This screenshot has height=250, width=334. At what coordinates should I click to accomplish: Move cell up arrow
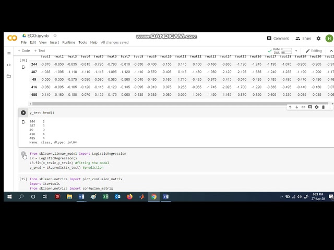pos(290,107)
